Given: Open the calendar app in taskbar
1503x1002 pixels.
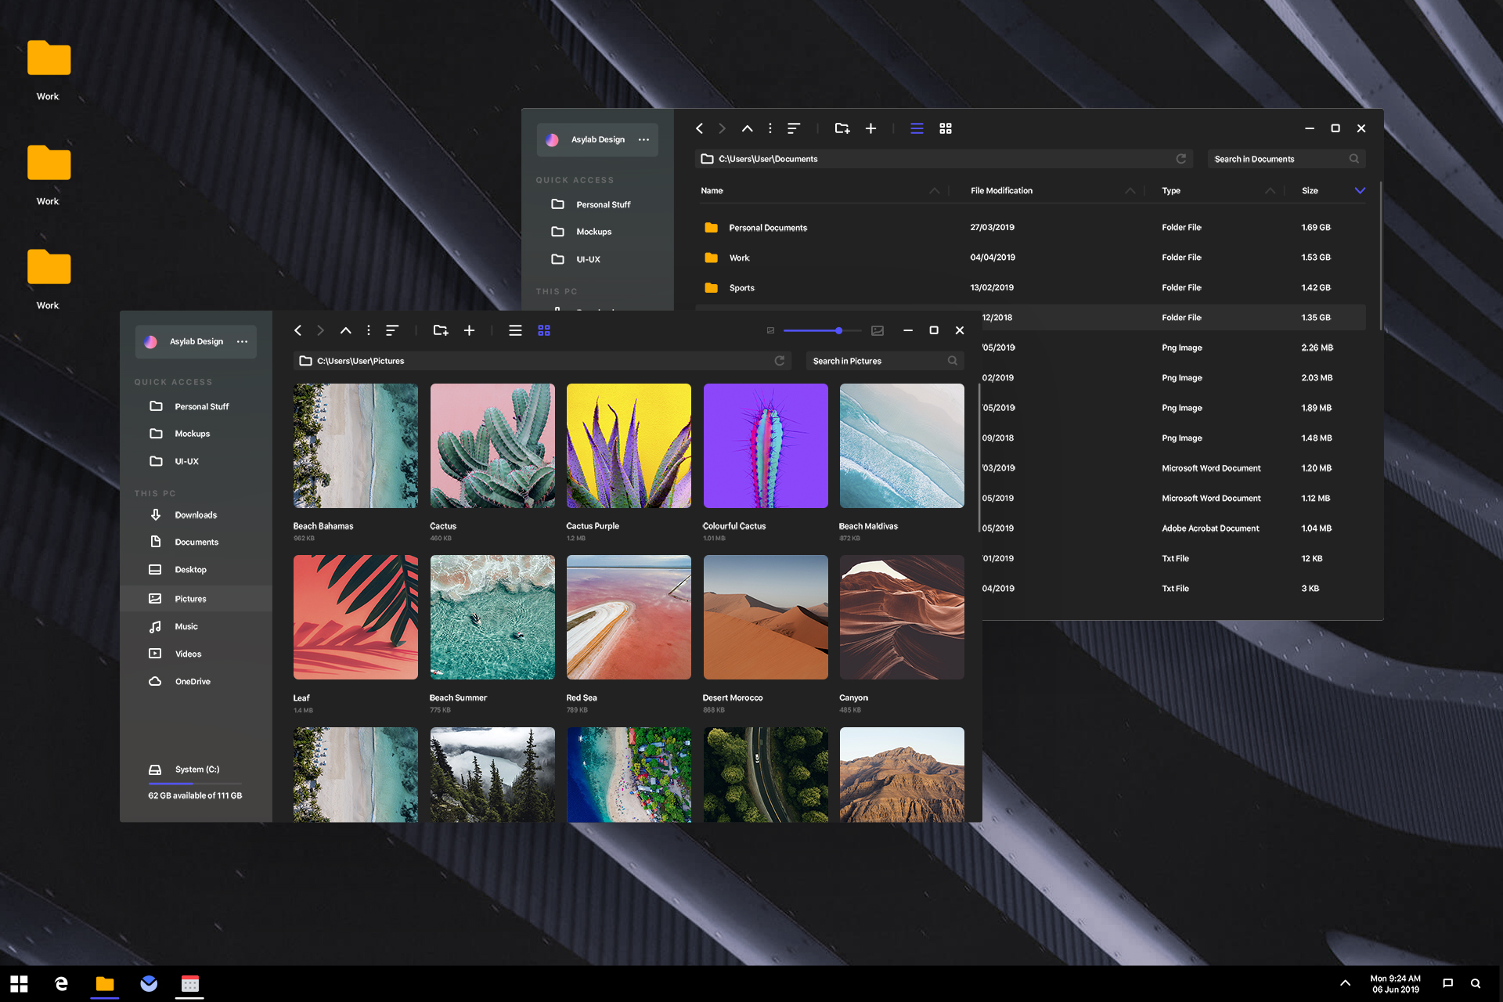Looking at the screenshot, I should [189, 984].
